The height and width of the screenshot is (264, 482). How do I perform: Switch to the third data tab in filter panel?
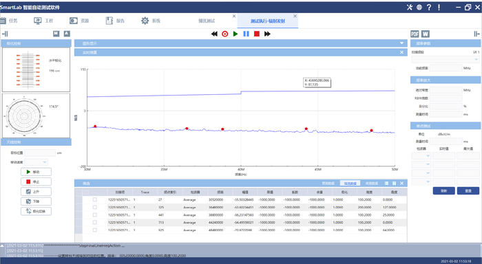[x=372, y=184]
